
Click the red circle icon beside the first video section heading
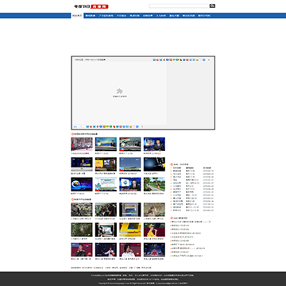pyautogui.click(x=72, y=134)
